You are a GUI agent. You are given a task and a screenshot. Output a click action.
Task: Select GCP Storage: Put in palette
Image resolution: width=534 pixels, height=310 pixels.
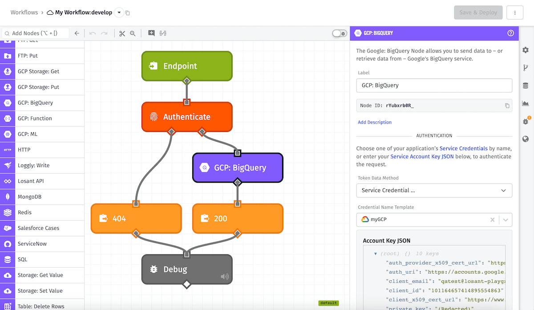42,87
